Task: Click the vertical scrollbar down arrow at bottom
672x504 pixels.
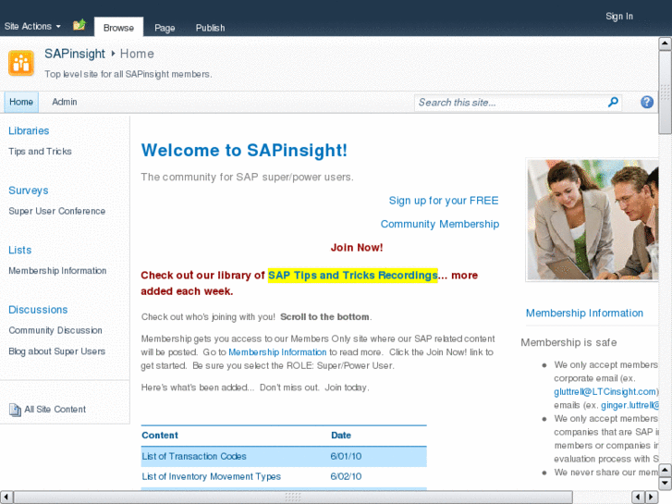Action: click(665, 484)
